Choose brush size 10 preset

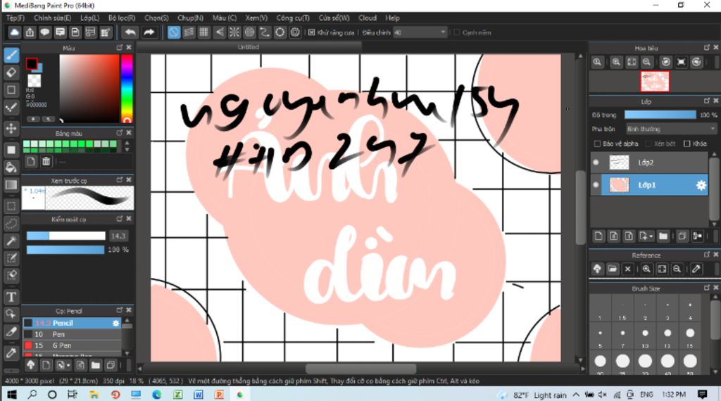click(x=645, y=338)
